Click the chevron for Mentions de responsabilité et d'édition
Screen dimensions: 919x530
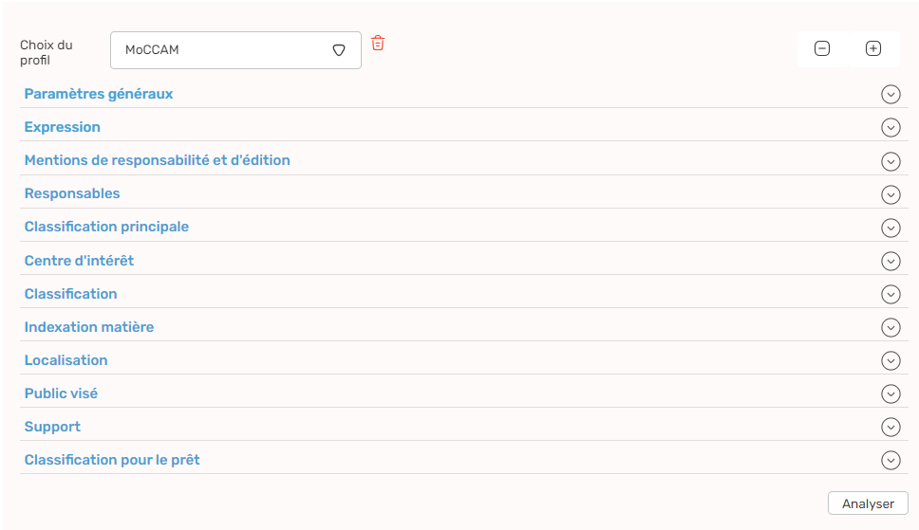click(x=891, y=161)
